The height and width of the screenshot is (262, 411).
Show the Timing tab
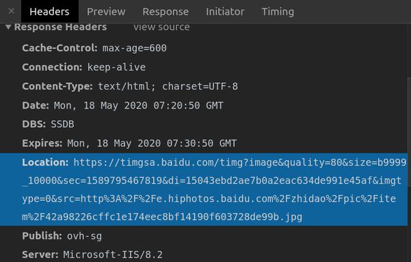point(277,12)
